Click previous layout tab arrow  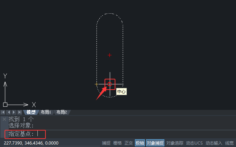click(x=9, y=112)
